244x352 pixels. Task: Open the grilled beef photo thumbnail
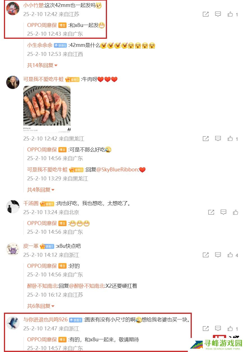(47, 109)
